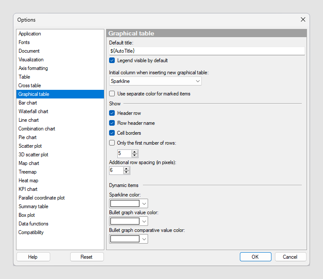323x279 pixels.
Task: Expand the Sparkline color dropdown arrow
Action: [144, 203]
